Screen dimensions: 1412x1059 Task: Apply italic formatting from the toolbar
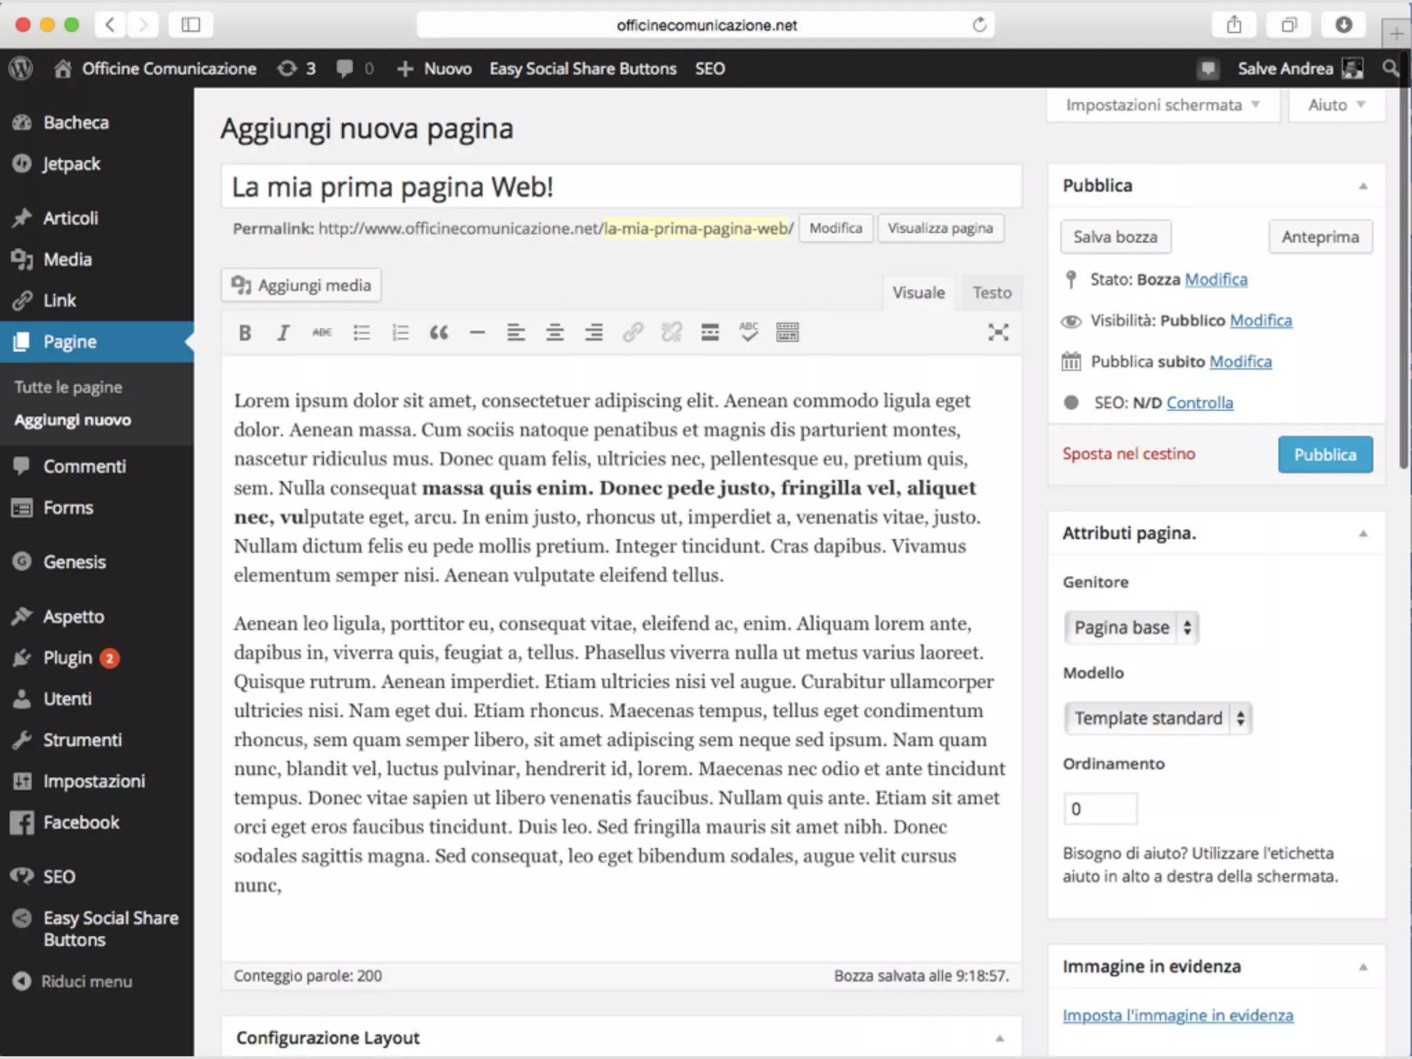(x=283, y=334)
